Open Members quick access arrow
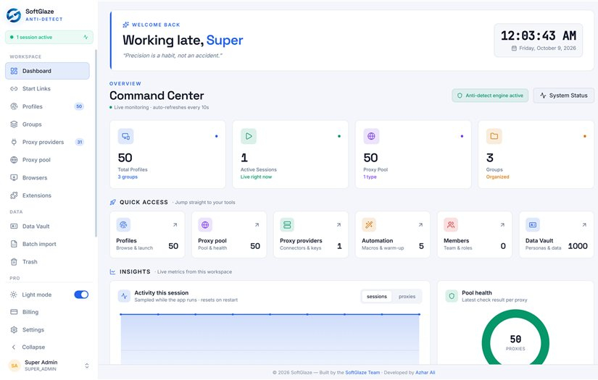This screenshot has height=380, width=598. (x=502, y=225)
